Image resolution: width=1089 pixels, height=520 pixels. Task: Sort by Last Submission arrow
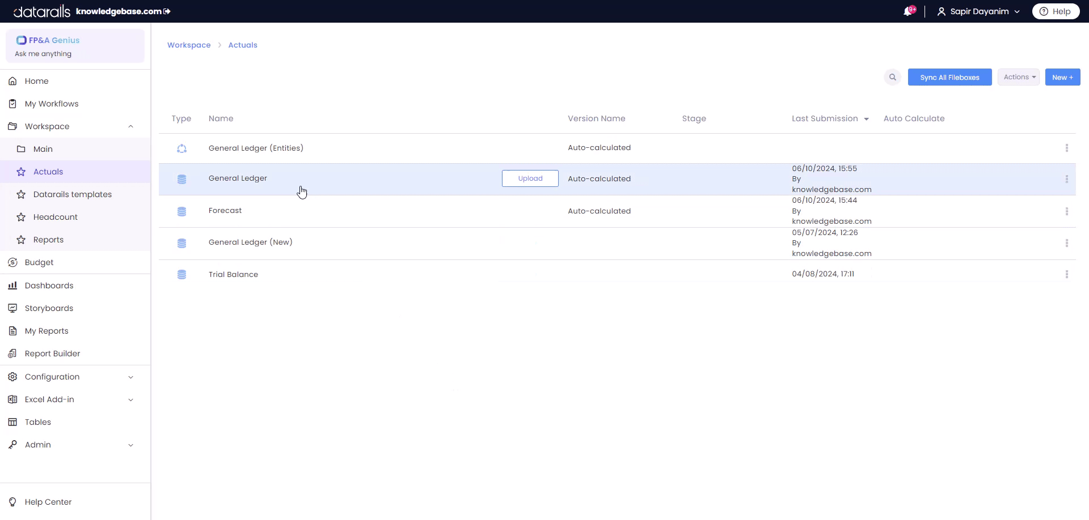coord(866,119)
